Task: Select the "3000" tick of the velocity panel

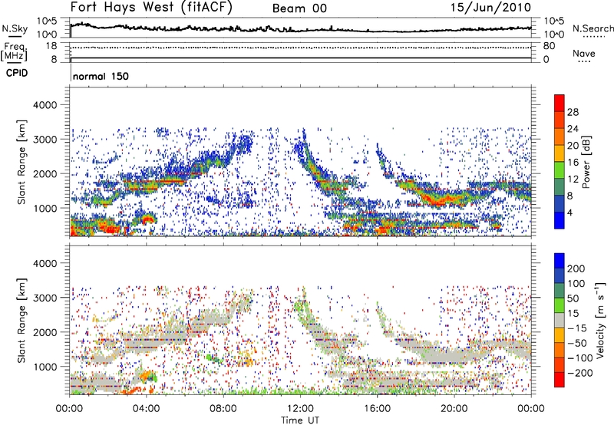Action: pos(45,298)
